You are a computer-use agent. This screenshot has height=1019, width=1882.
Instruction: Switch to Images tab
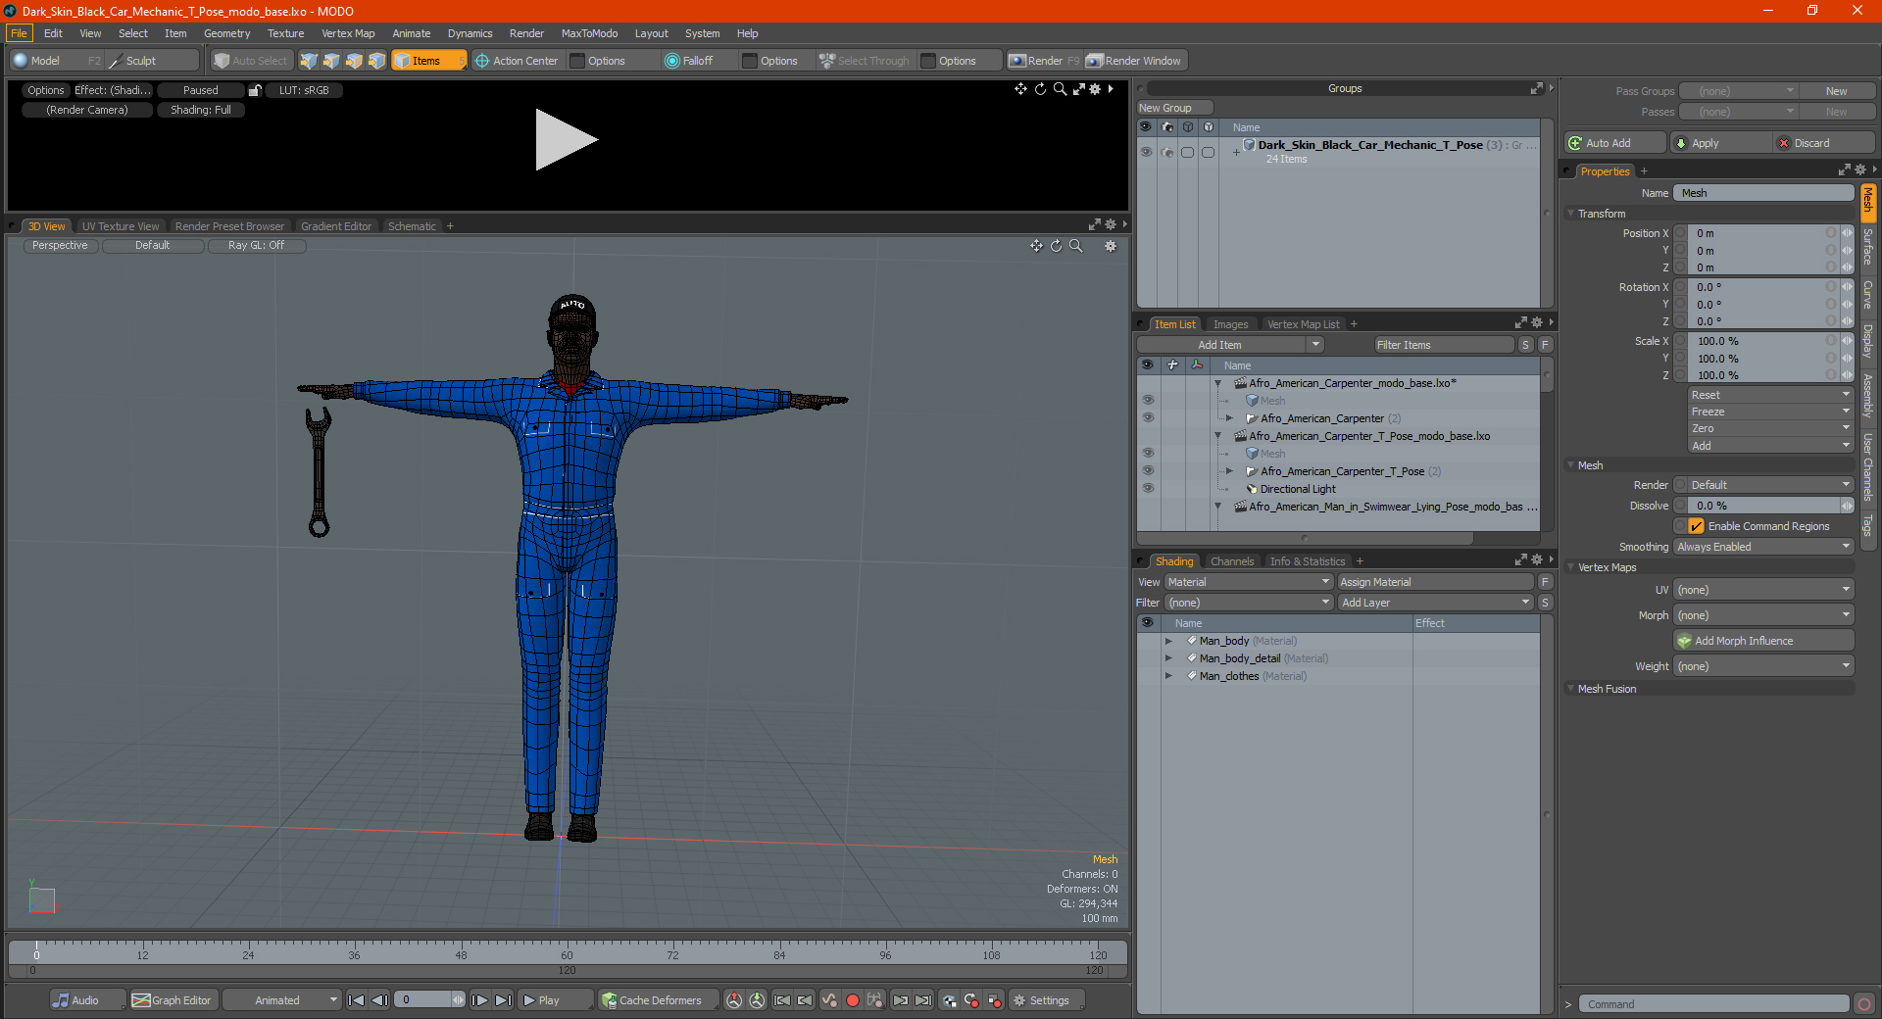1230,324
